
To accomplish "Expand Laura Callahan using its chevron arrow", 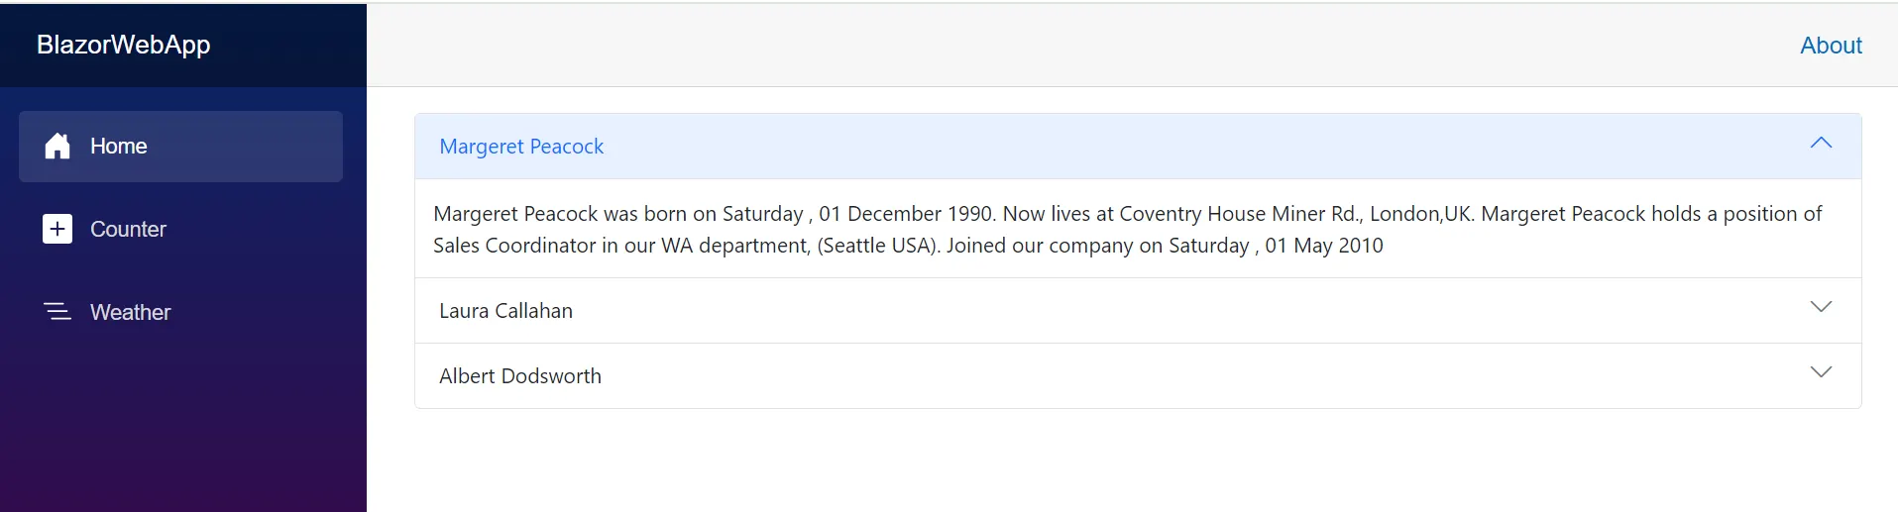I will (x=1821, y=307).
